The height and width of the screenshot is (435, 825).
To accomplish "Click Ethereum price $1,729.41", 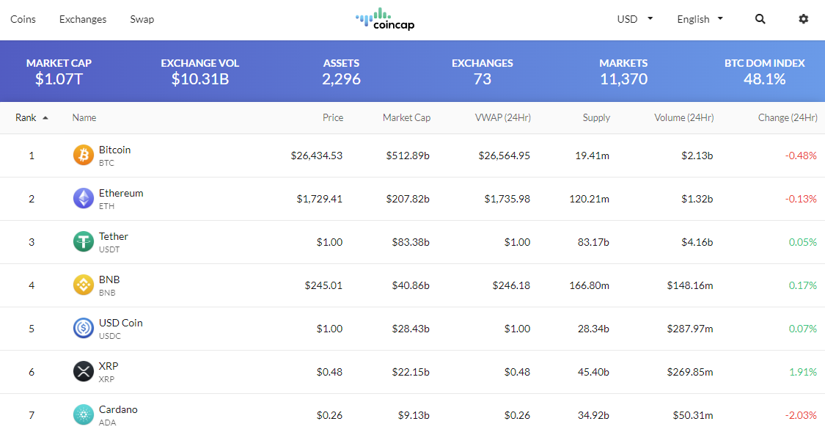I will [320, 199].
